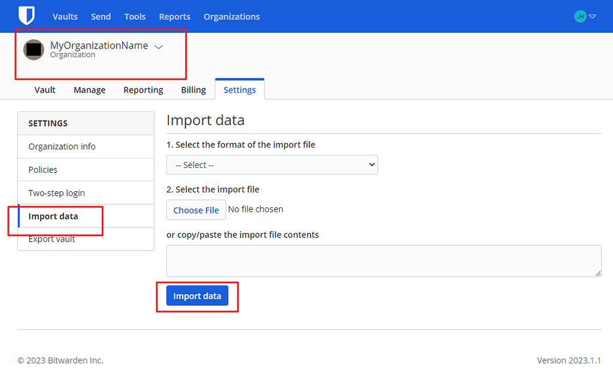Navigate to Vaults
Viewport: 613px width, 370px height.
pos(65,16)
